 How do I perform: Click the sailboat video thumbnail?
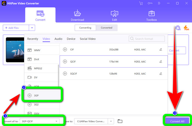pyautogui.click(x=15, y=50)
